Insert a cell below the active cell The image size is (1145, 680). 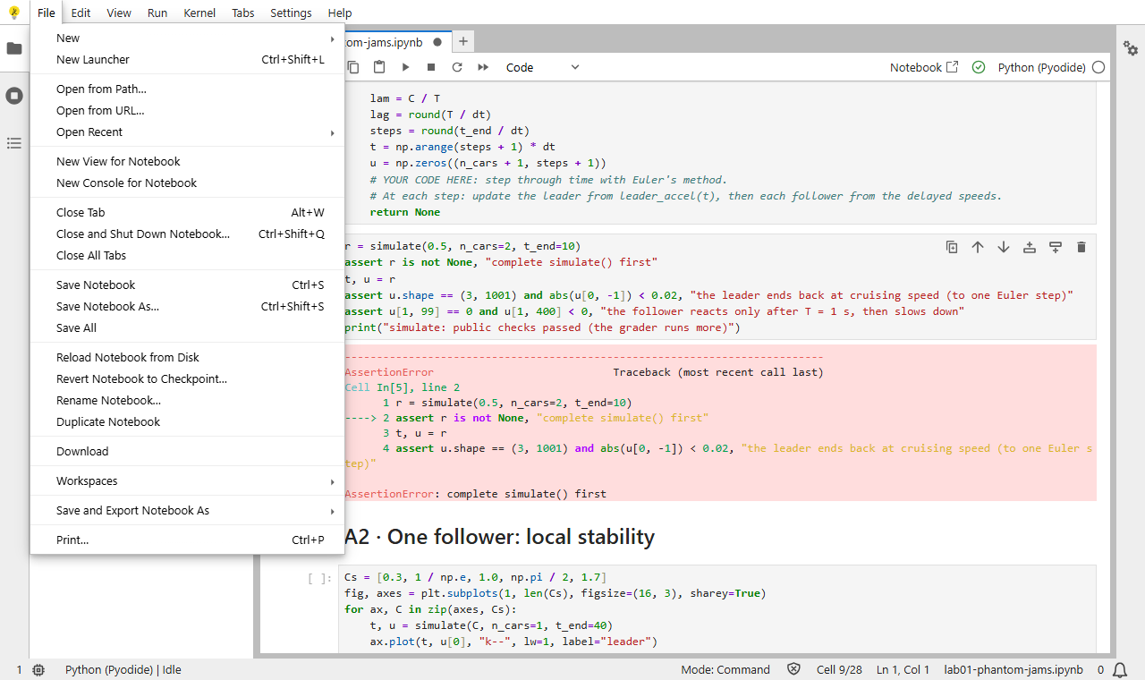coord(1056,247)
